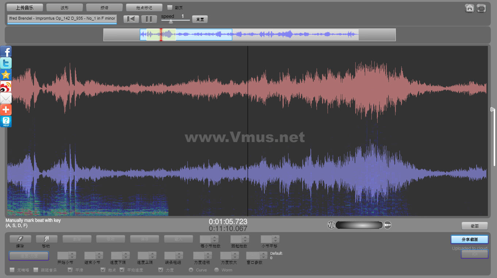This screenshot has height=278, width=497.
Task: Open the 拍点标记 beat marking tab
Action: (x=144, y=8)
